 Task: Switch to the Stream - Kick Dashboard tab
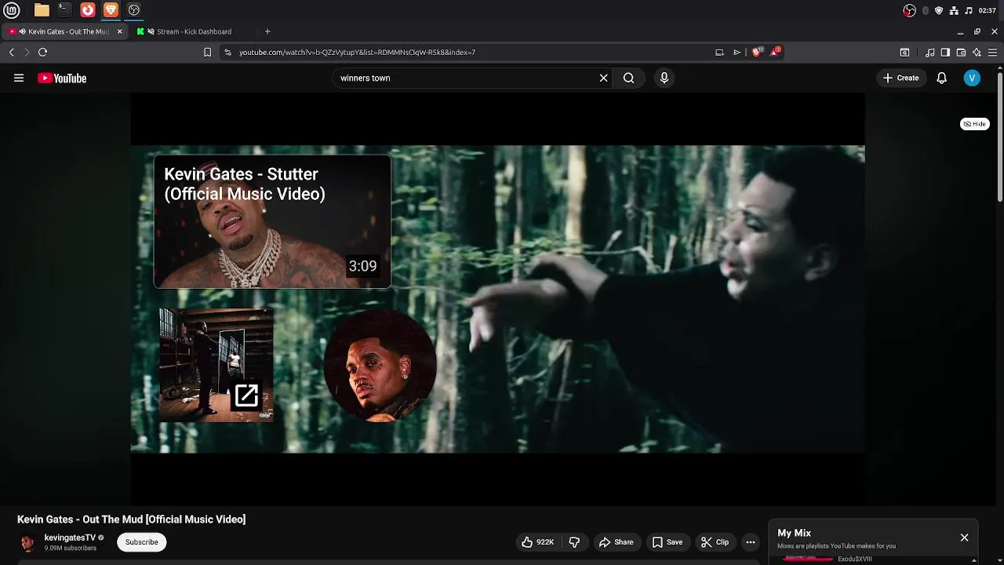(x=193, y=31)
